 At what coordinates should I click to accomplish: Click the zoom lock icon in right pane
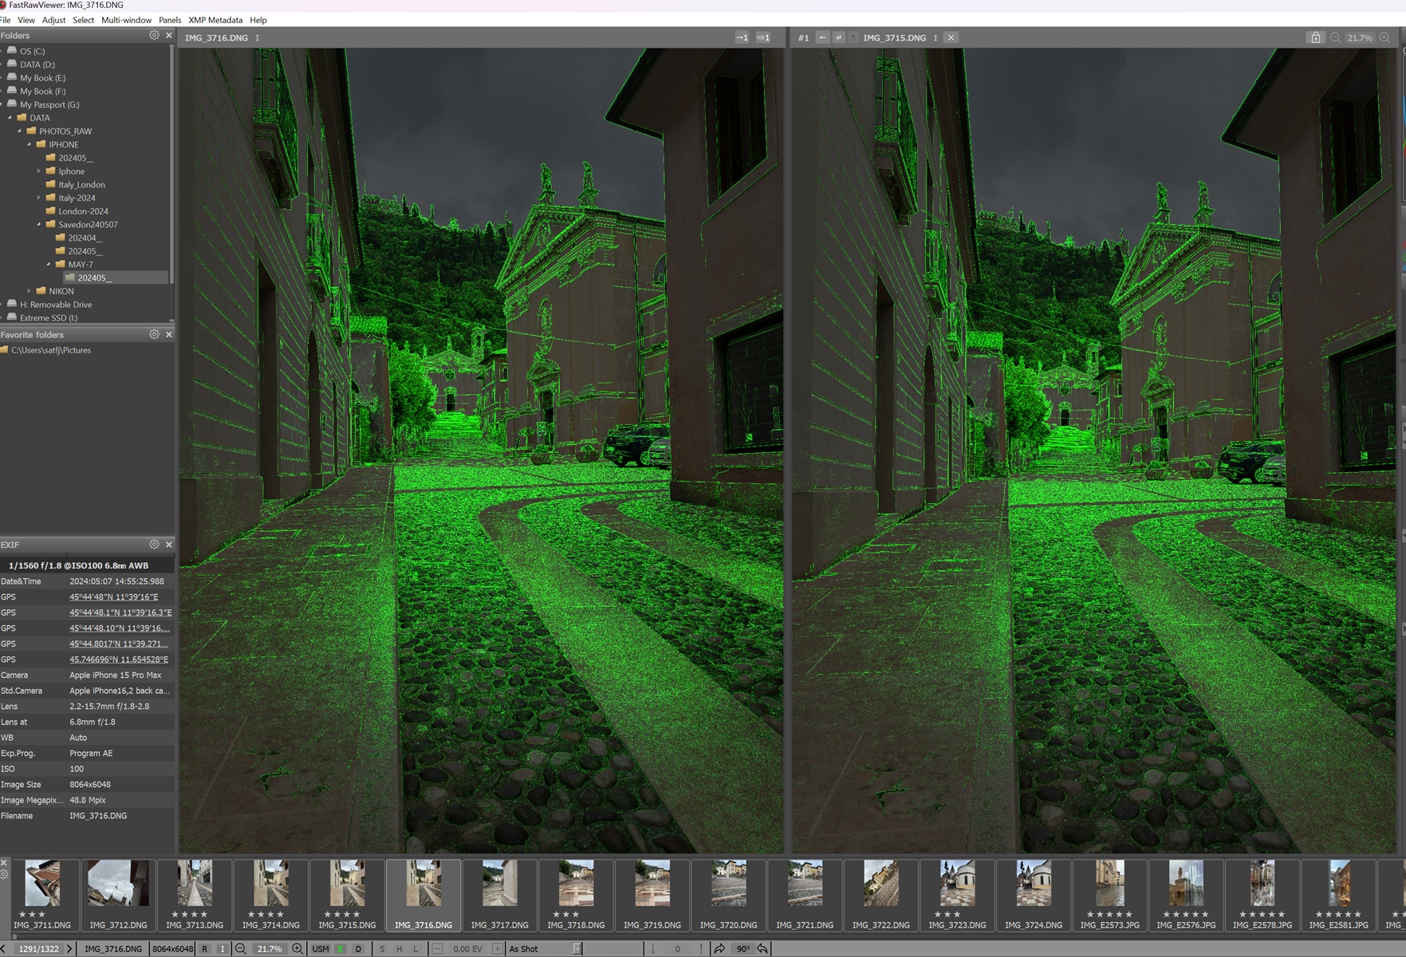point(1315,37)
